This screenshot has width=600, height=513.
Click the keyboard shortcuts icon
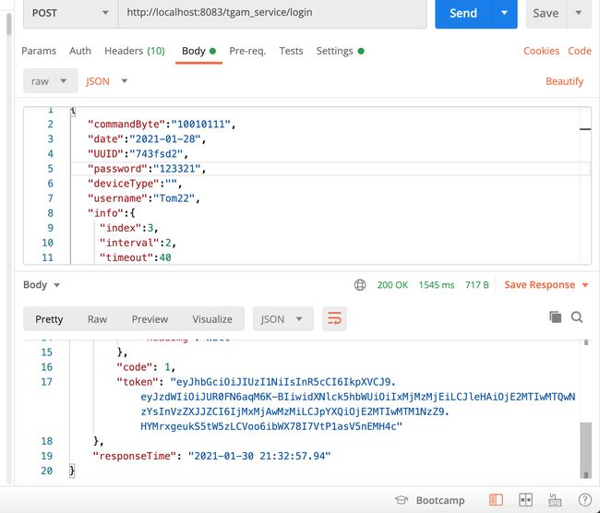555,499
